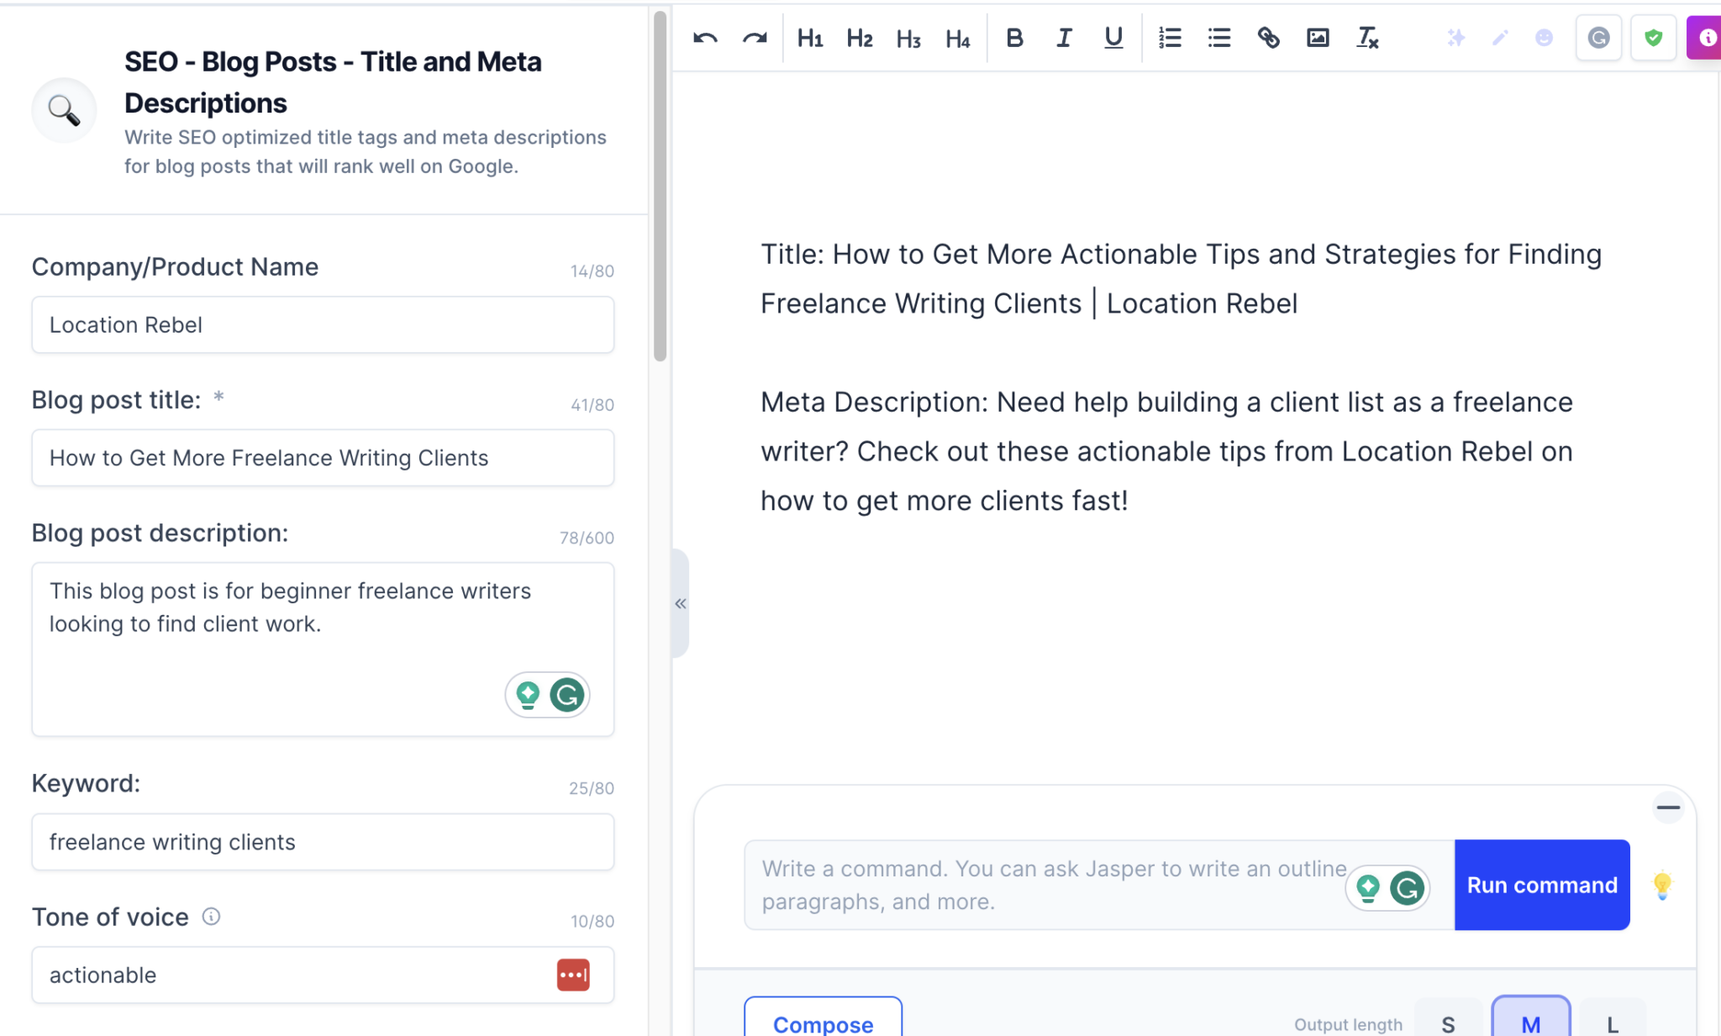Click the pencil edit icon in toolbar
Viewport: 1721px width, 1036px height.
1500,38
